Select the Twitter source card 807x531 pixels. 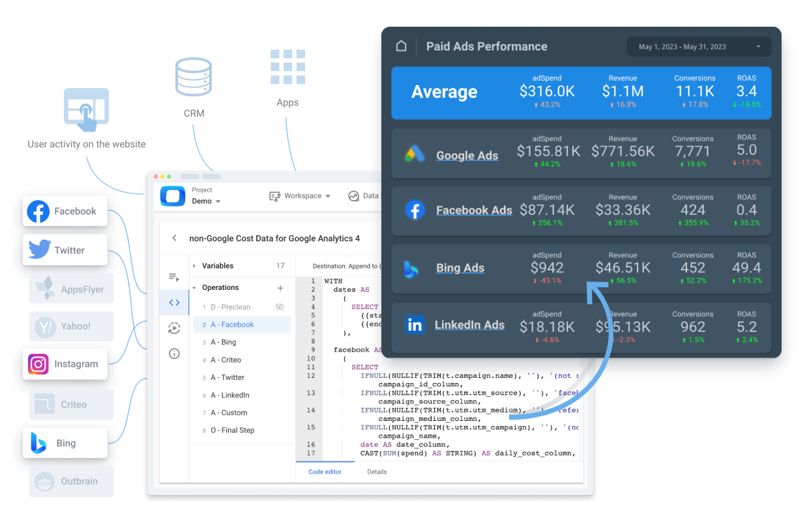coord(65,250)
